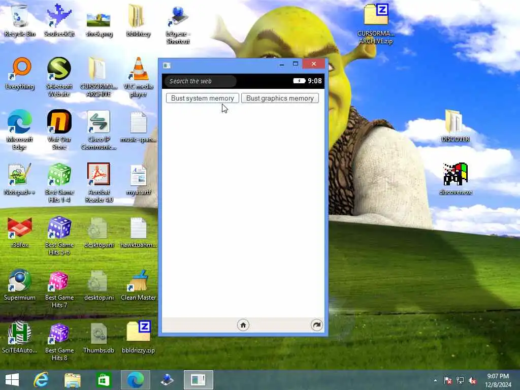The width and height of the screenshot is (520, 390).
Task: Open File Explorer from taskbar
Action: (x=72, y=380)
